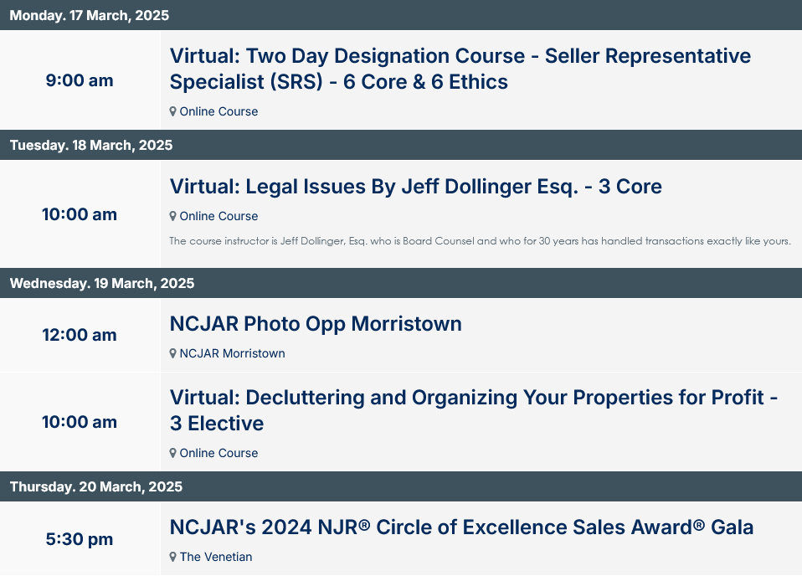Image resolution: width=802 pixels, height=576 pixels.
Task: Select Monday 17 March, 2025 date header
Action: [401, 15]
